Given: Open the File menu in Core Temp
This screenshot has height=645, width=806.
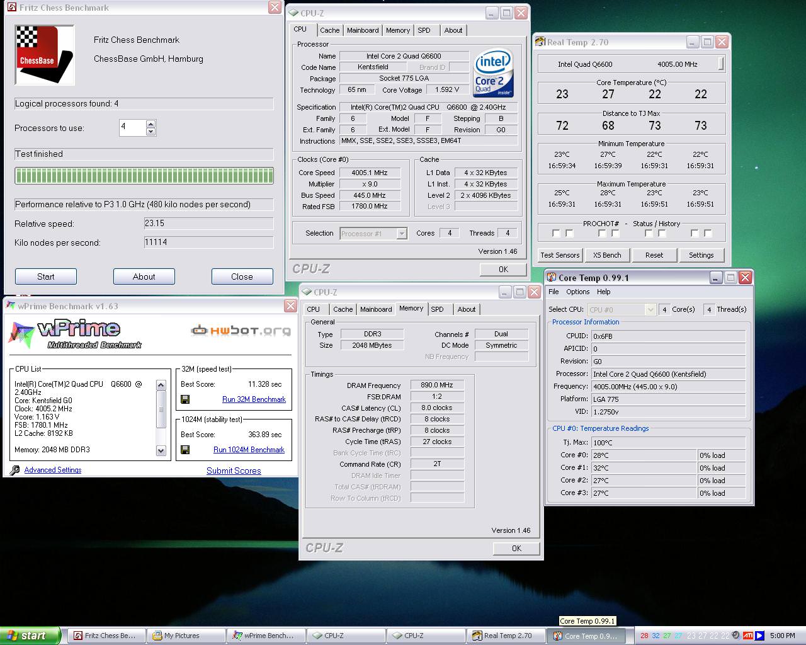Looking at the screenshot, I should (x=553, y=292).
